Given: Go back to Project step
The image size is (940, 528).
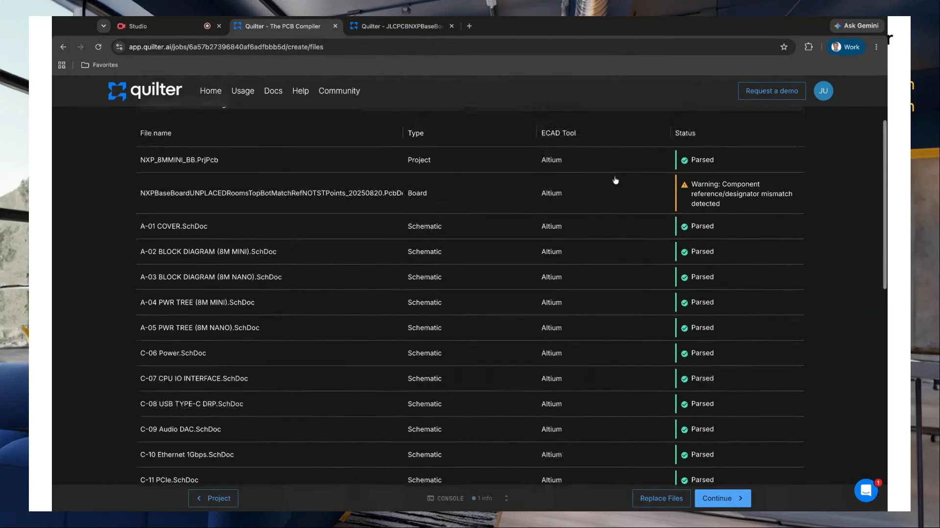Looking at the screenshot, I should (213, 498).
